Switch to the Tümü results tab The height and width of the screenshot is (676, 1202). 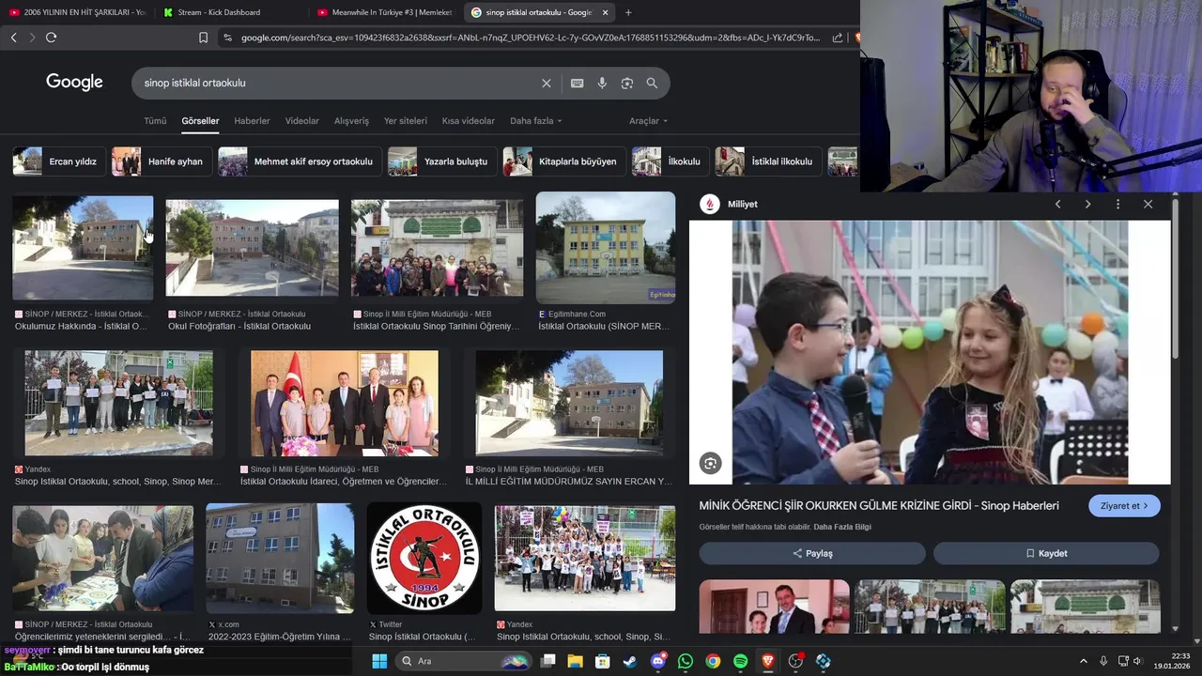(155, 121)
